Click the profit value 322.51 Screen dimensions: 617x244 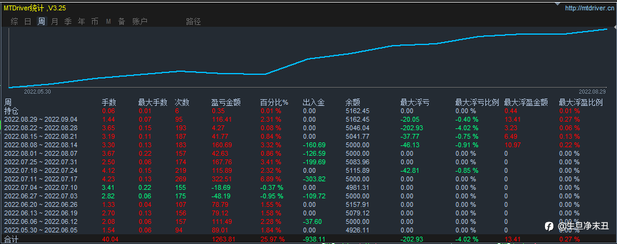(x=221, y=179)
